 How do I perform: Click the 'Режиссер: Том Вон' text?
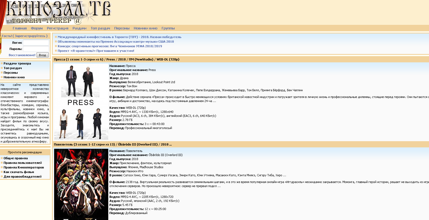coord(123,86)
